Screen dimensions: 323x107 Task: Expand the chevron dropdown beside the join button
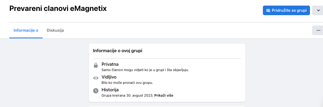pos(318,11)
